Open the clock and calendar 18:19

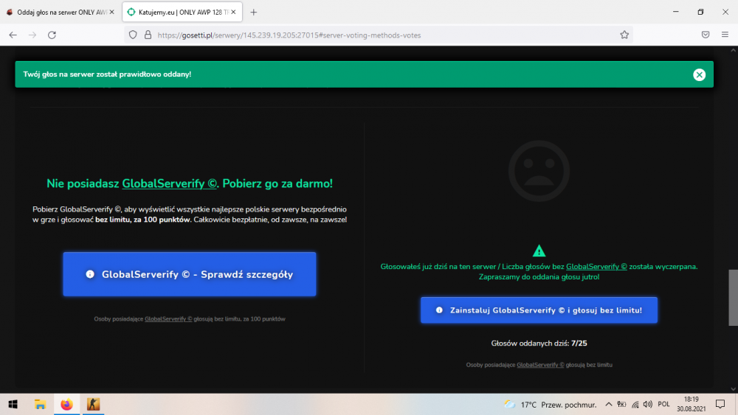[691, 404]
